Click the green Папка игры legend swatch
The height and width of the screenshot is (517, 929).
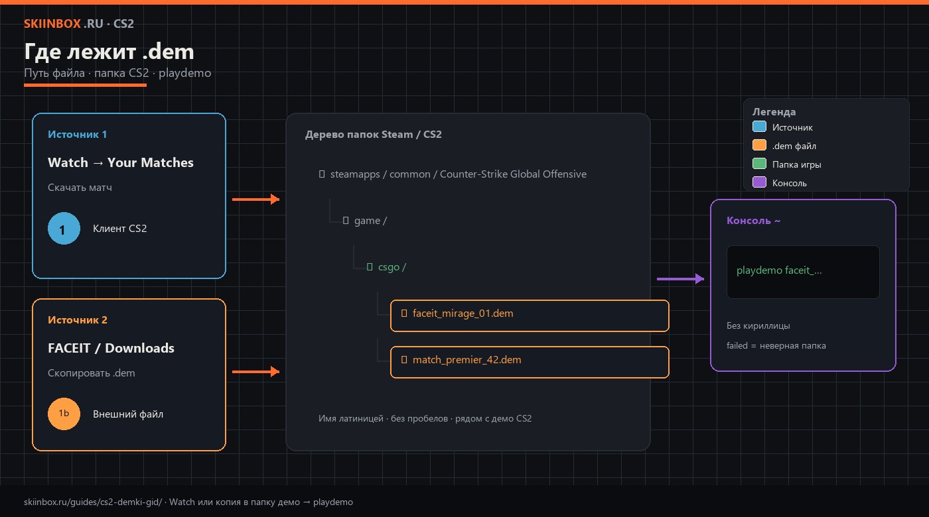point(759,164)
